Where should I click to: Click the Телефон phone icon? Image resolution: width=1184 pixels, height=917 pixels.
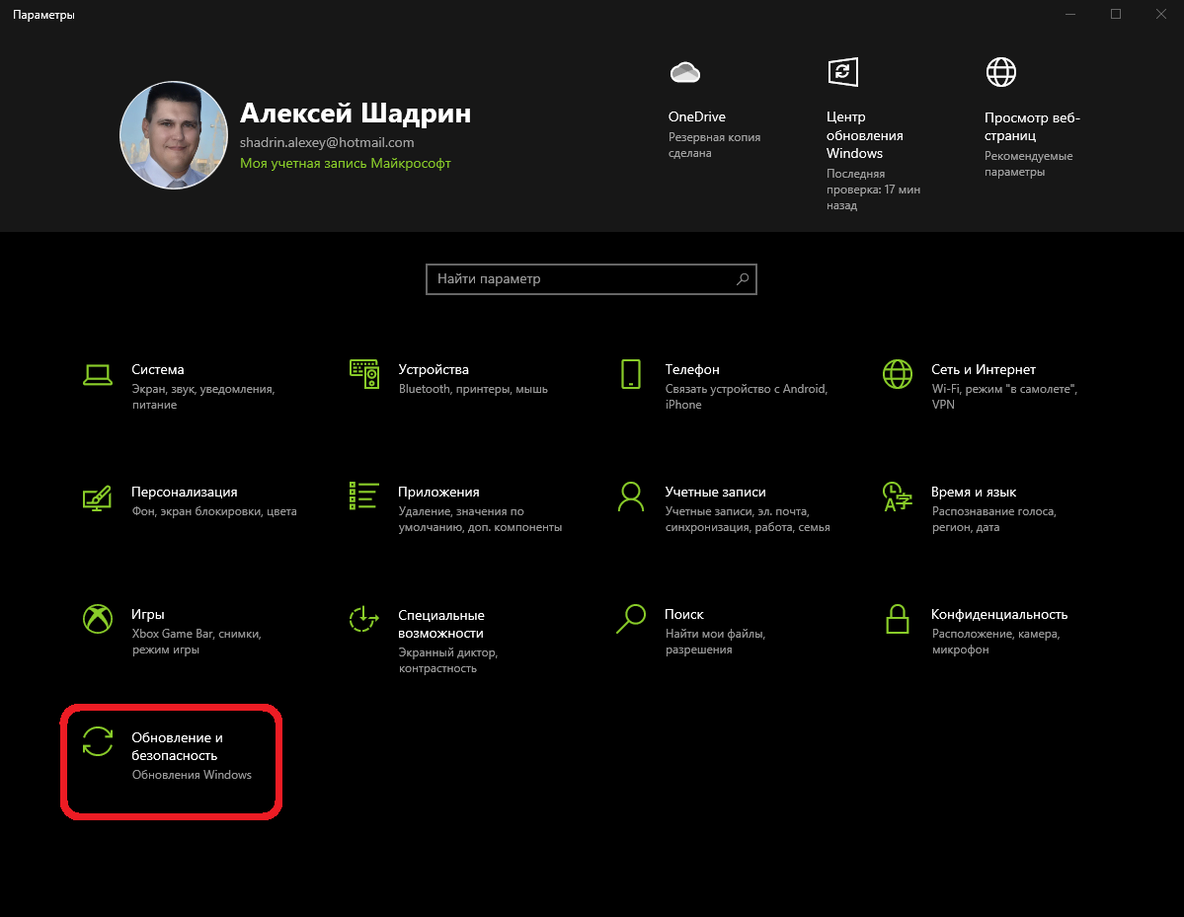pos(630,374)
